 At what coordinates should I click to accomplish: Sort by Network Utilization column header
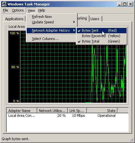(x=52, y=111)
